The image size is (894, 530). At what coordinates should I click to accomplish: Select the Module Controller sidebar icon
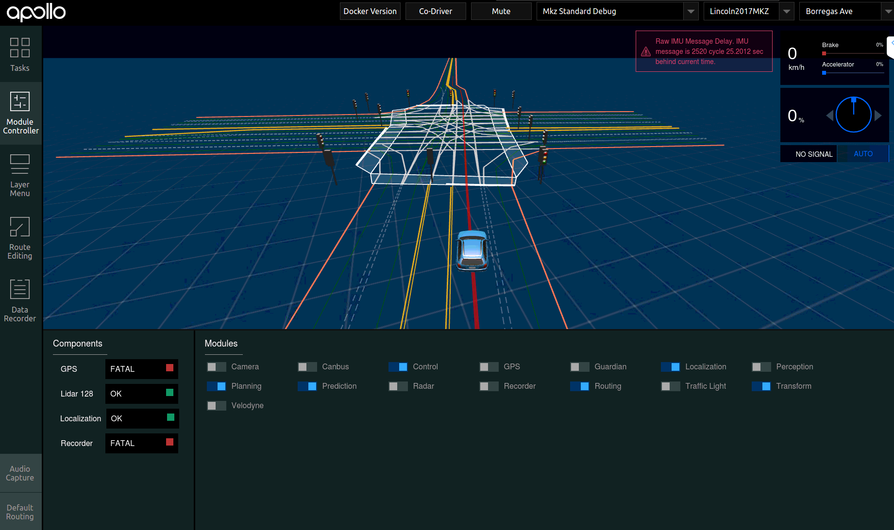click(20, 101)
